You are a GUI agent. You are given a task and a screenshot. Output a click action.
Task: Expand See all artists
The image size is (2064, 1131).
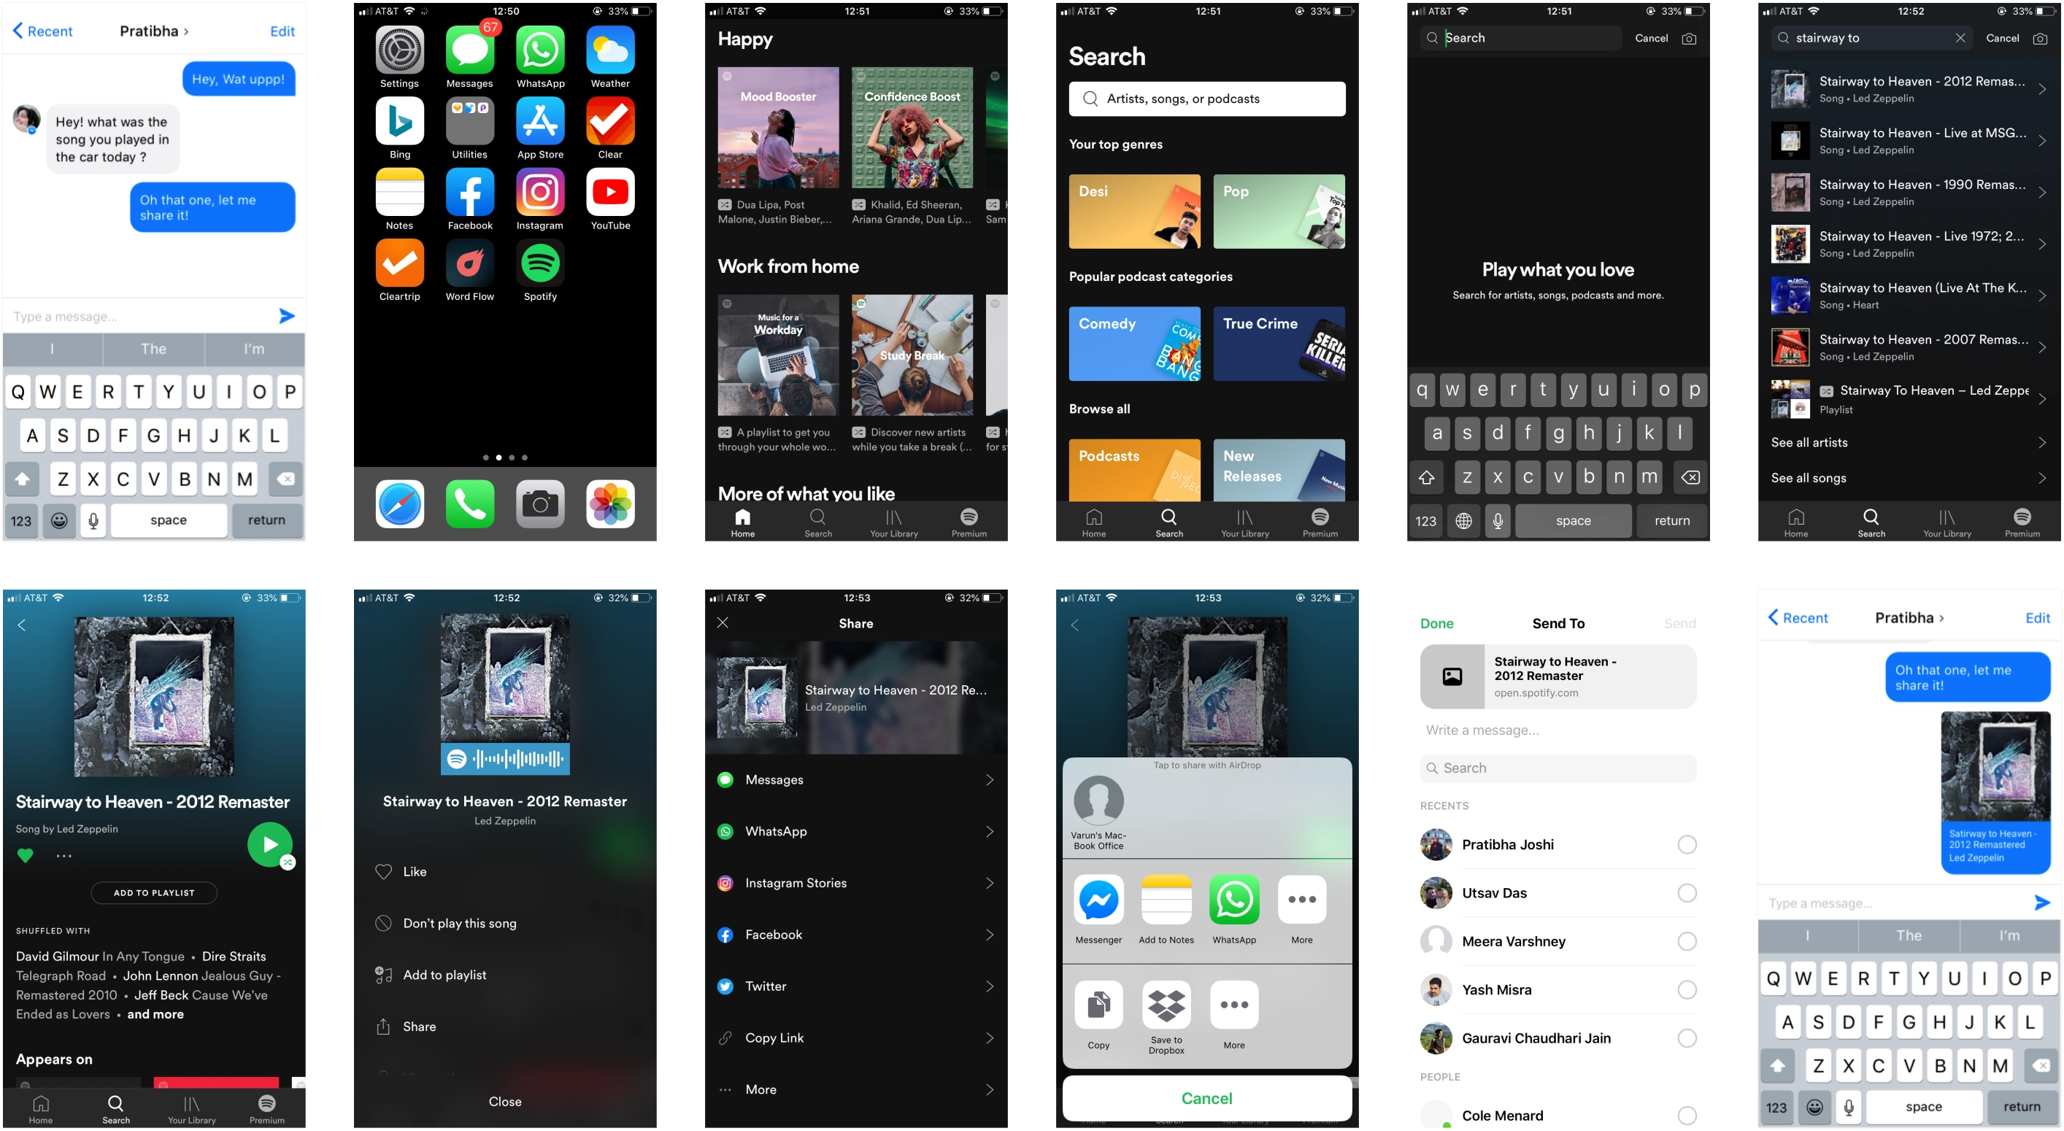[1909, 442]
